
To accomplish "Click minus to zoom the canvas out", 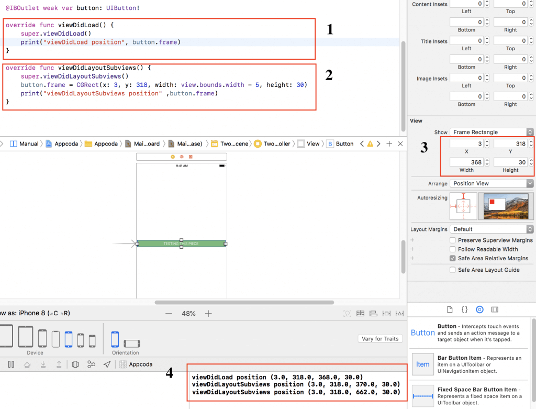I will coord(169,313).
